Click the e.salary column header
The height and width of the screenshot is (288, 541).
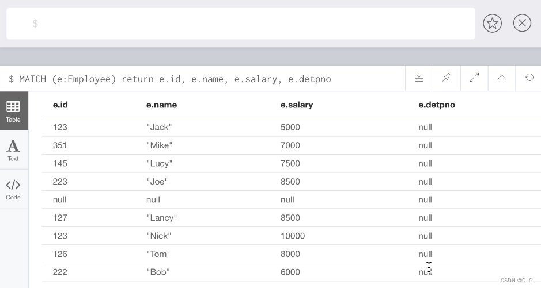click(x=297, y=105)
